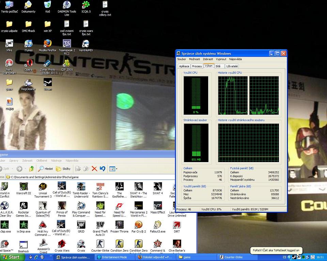327x261 pixels.
Task: Click the Složky folders button in Explorer
Action: tap(63, 169)
